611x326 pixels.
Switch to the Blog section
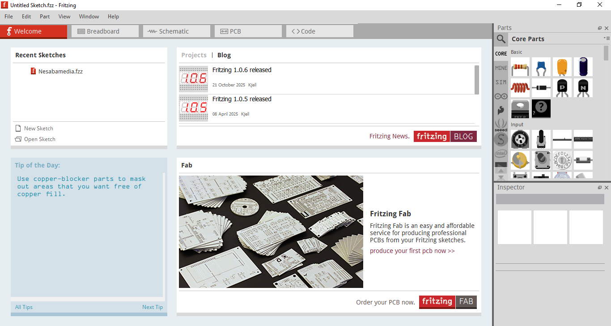click(224, 55)
